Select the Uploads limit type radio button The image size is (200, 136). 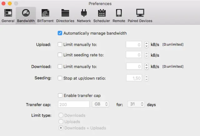click(61, 122)
